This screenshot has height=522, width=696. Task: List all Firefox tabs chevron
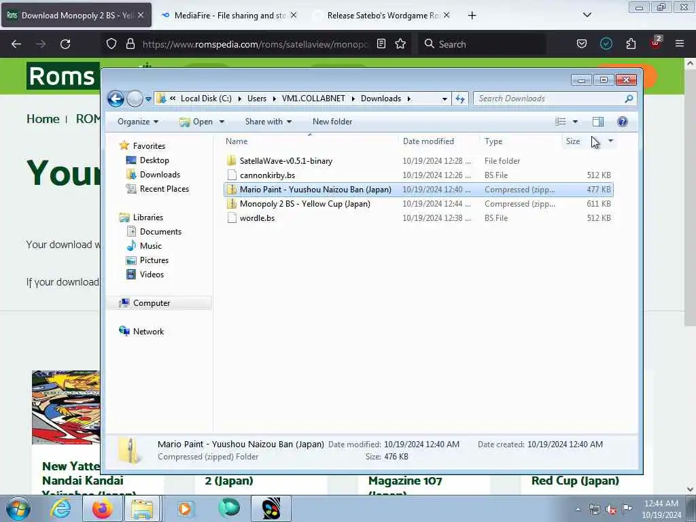(x=587, y=15)
